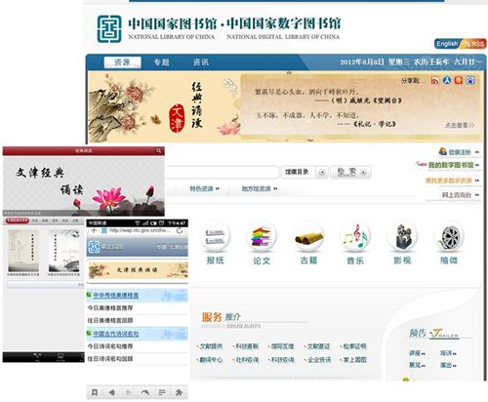Tap 往日诗词名句回顾 on mobile page

tap(110, 359)
